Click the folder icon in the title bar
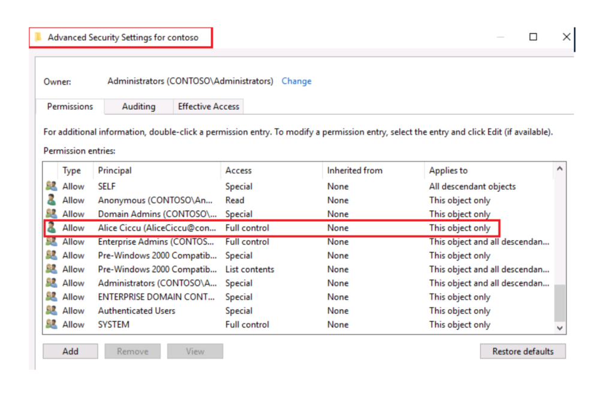This screenshot has height=395, width=614. pyautogui.click(x=38, y=37)
